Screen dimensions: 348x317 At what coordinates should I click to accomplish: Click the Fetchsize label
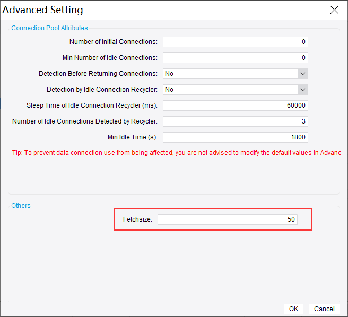coord(137,219)
